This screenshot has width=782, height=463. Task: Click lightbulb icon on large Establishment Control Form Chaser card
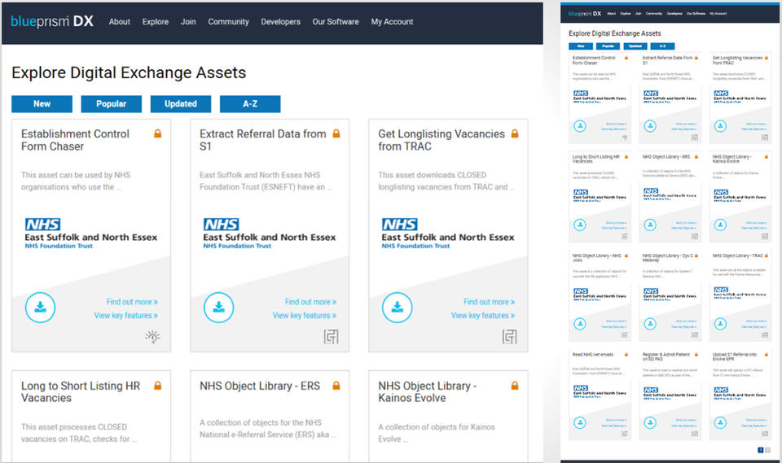pos(152,337)
